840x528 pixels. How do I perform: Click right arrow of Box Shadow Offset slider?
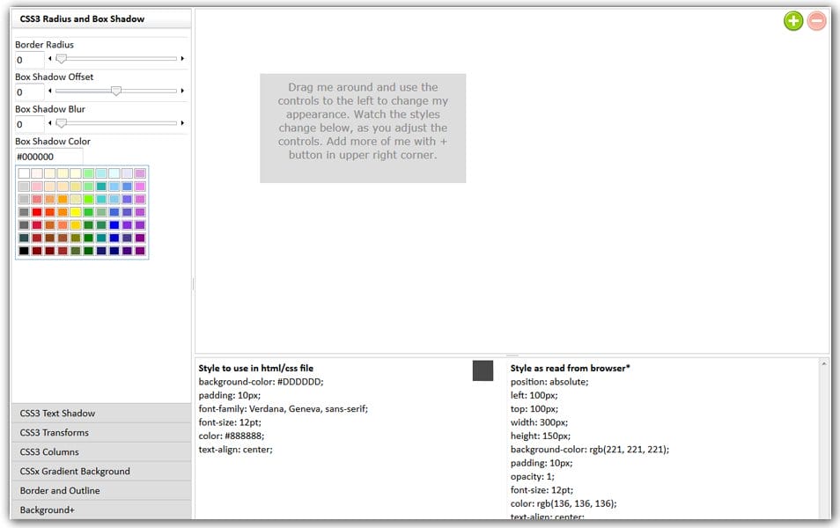point(182,91)
